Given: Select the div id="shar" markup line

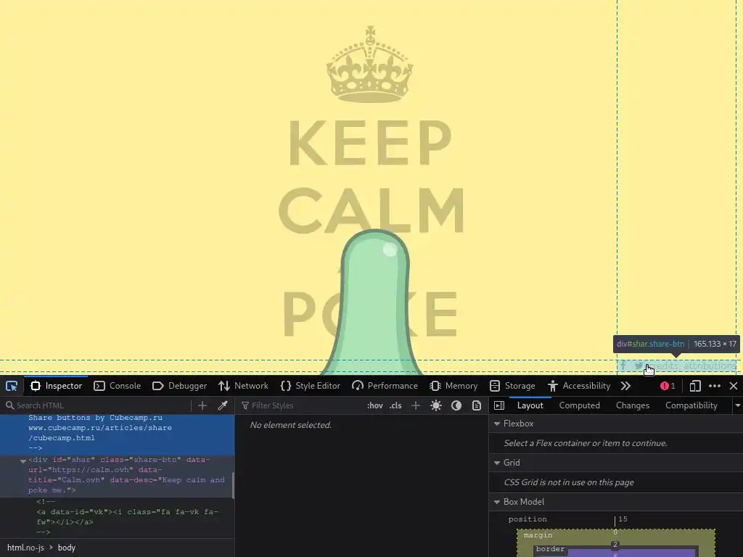Looking at the screenshot, I should pos(116,475).
